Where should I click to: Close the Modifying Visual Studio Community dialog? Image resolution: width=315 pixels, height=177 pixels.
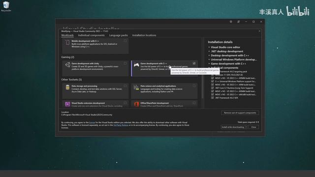click(259, 31)
